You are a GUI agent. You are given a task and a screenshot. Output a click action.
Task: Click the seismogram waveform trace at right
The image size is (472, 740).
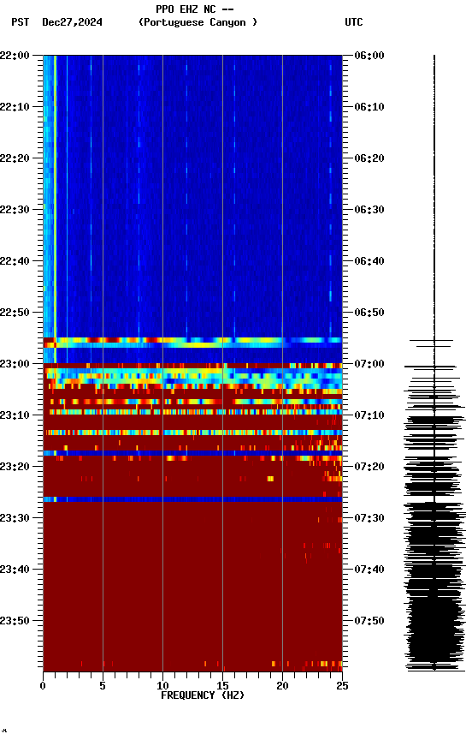pos(434,363)
